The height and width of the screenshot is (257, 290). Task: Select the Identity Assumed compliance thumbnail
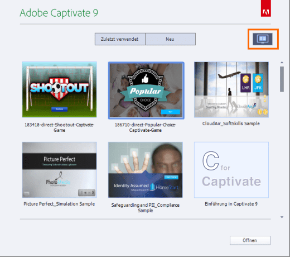(146, 170)
